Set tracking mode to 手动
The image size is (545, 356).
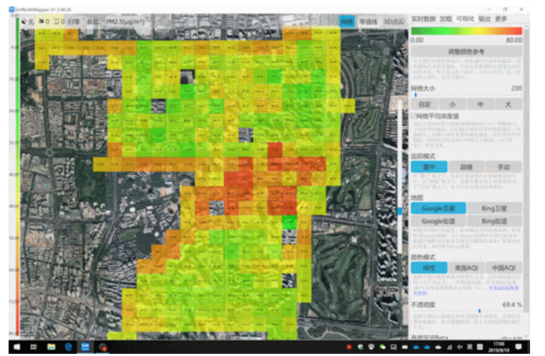503,167
